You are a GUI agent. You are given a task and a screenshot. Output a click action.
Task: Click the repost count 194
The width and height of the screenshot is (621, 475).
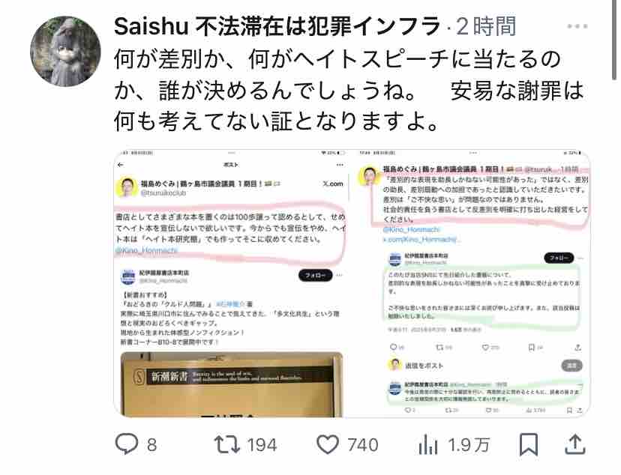pos(262,445)
